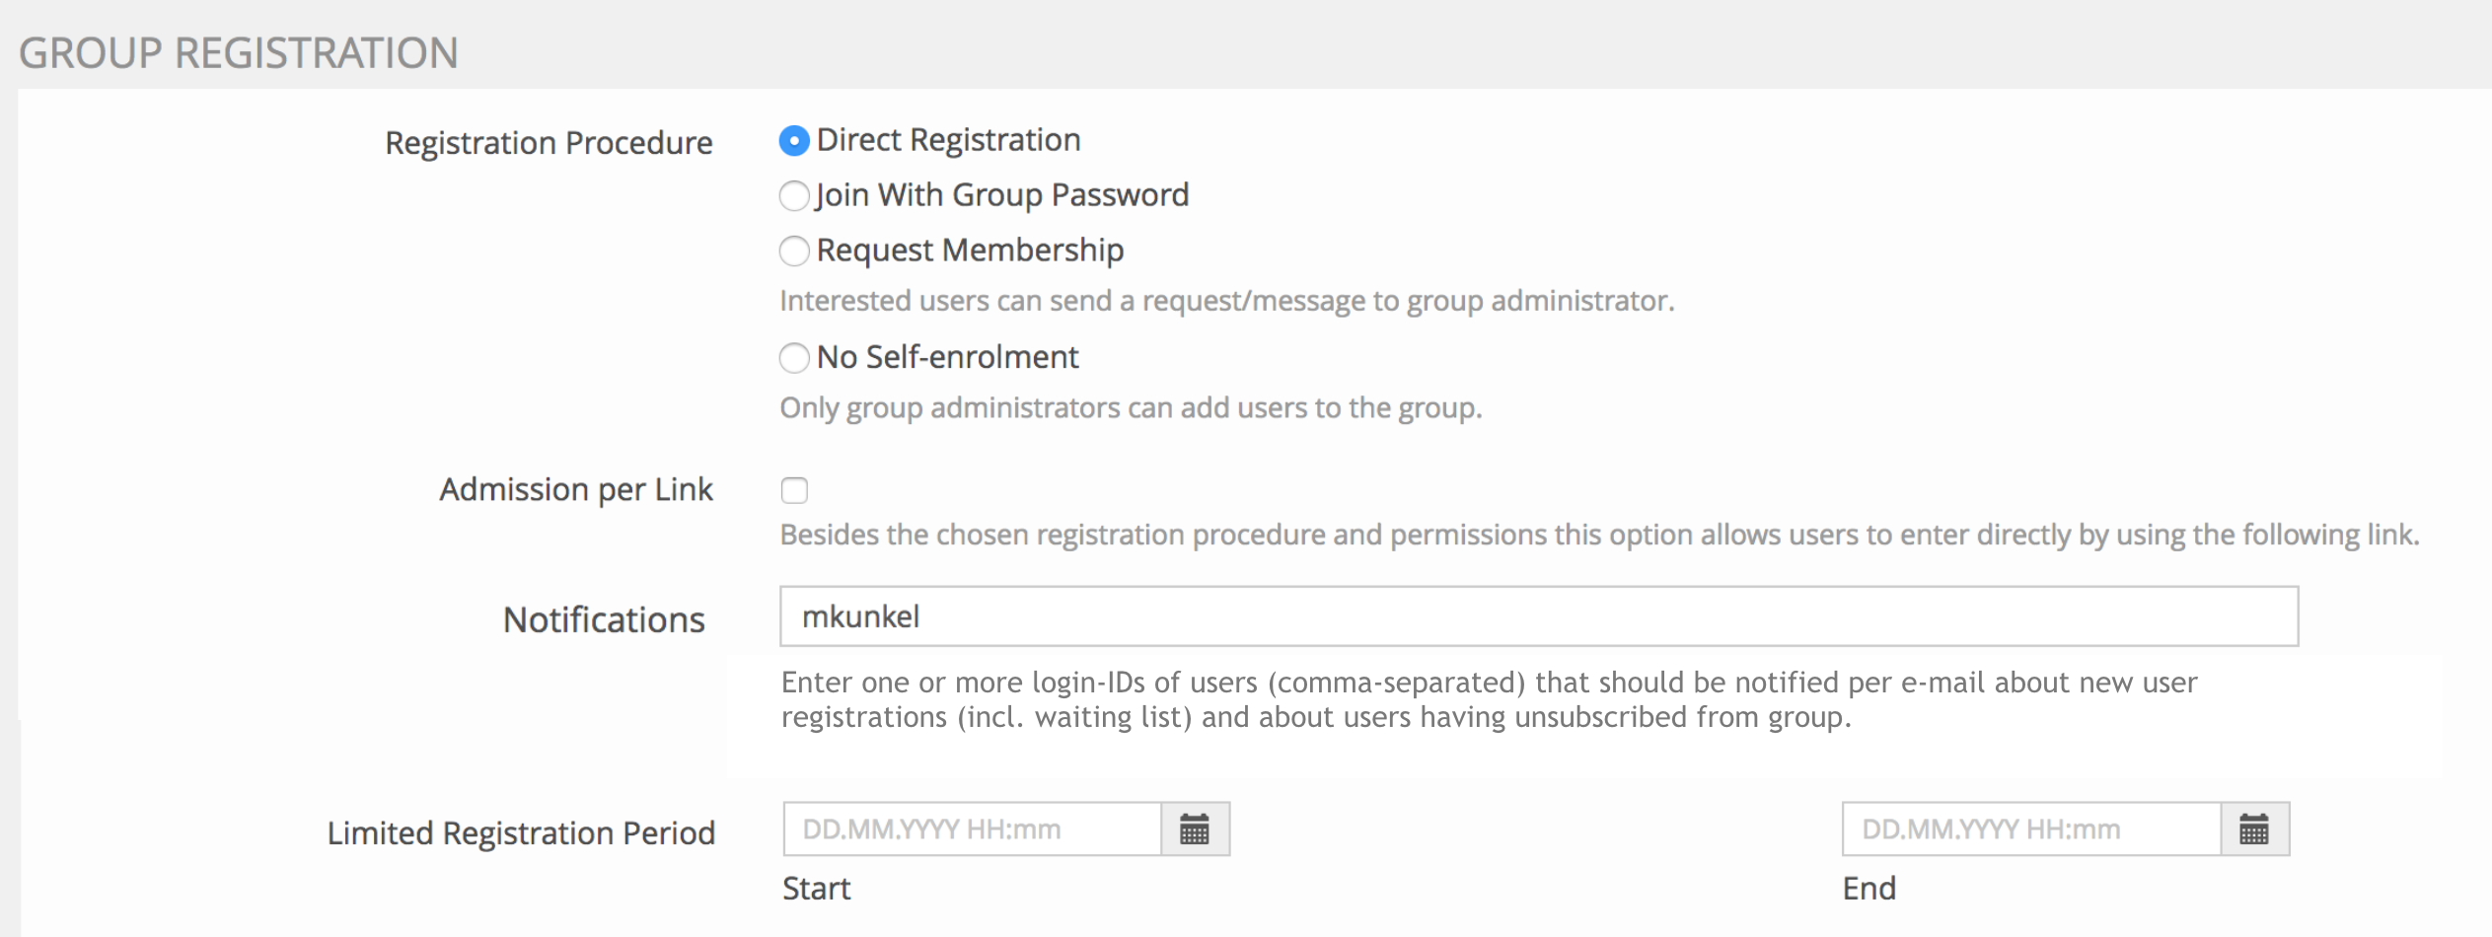The width and height of the screenshot is (2492, 937).
Task: Pick the No Self-enrolment radio button
Action: point(794,357)
